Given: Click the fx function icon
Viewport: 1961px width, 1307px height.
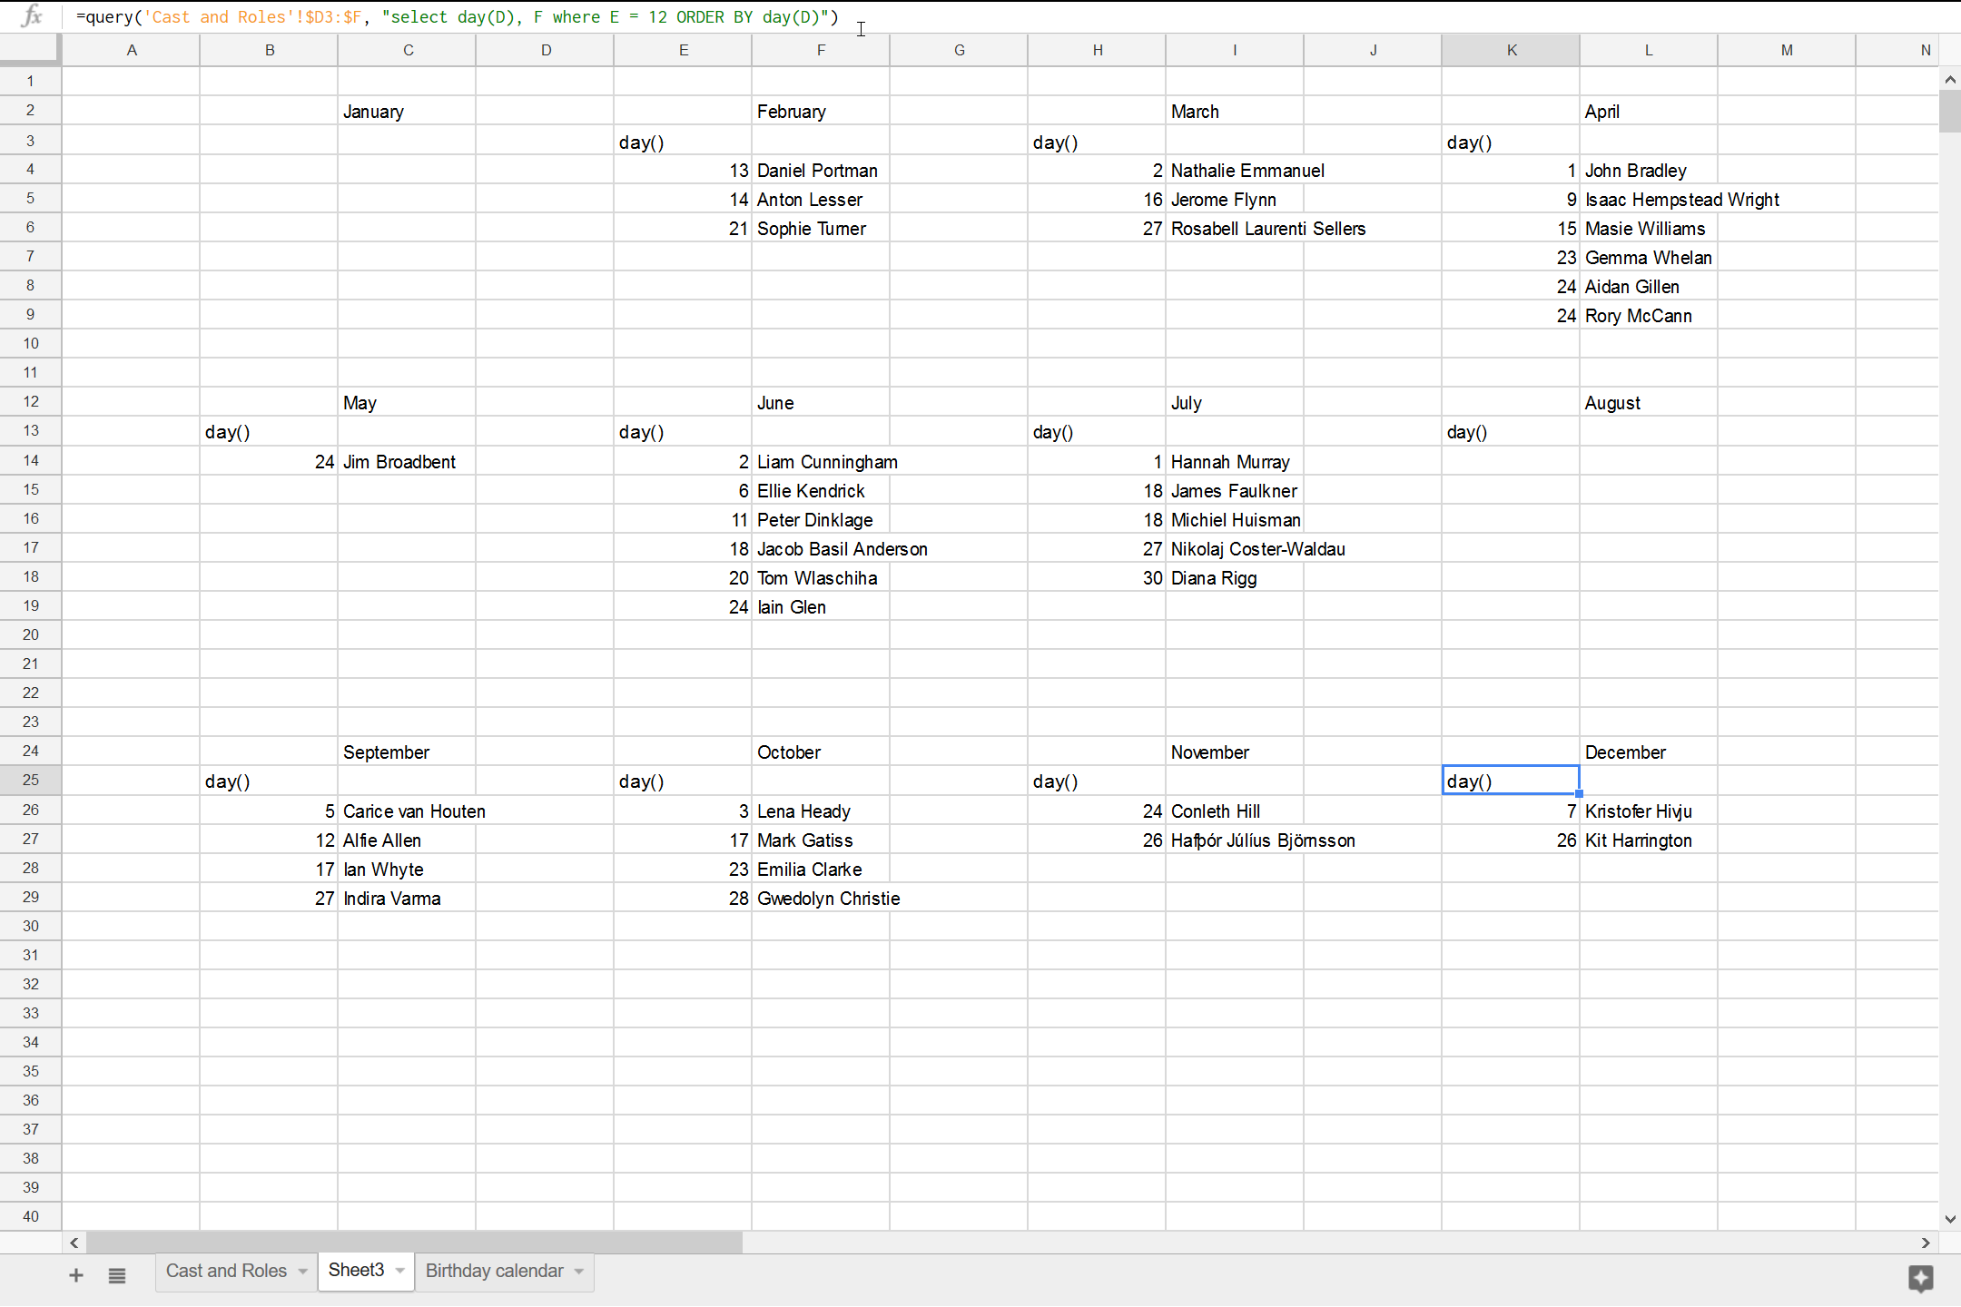Looking at the screenshot, I should tap(30, 16).
